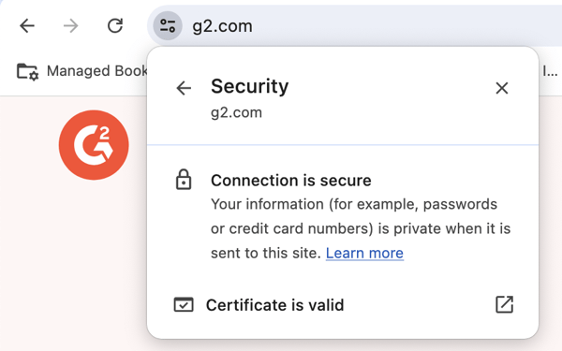Image resolution: width=562 pixels, height=351 pixels.
Task: Click the g2.com subtitle under Security
Action: 236,112
